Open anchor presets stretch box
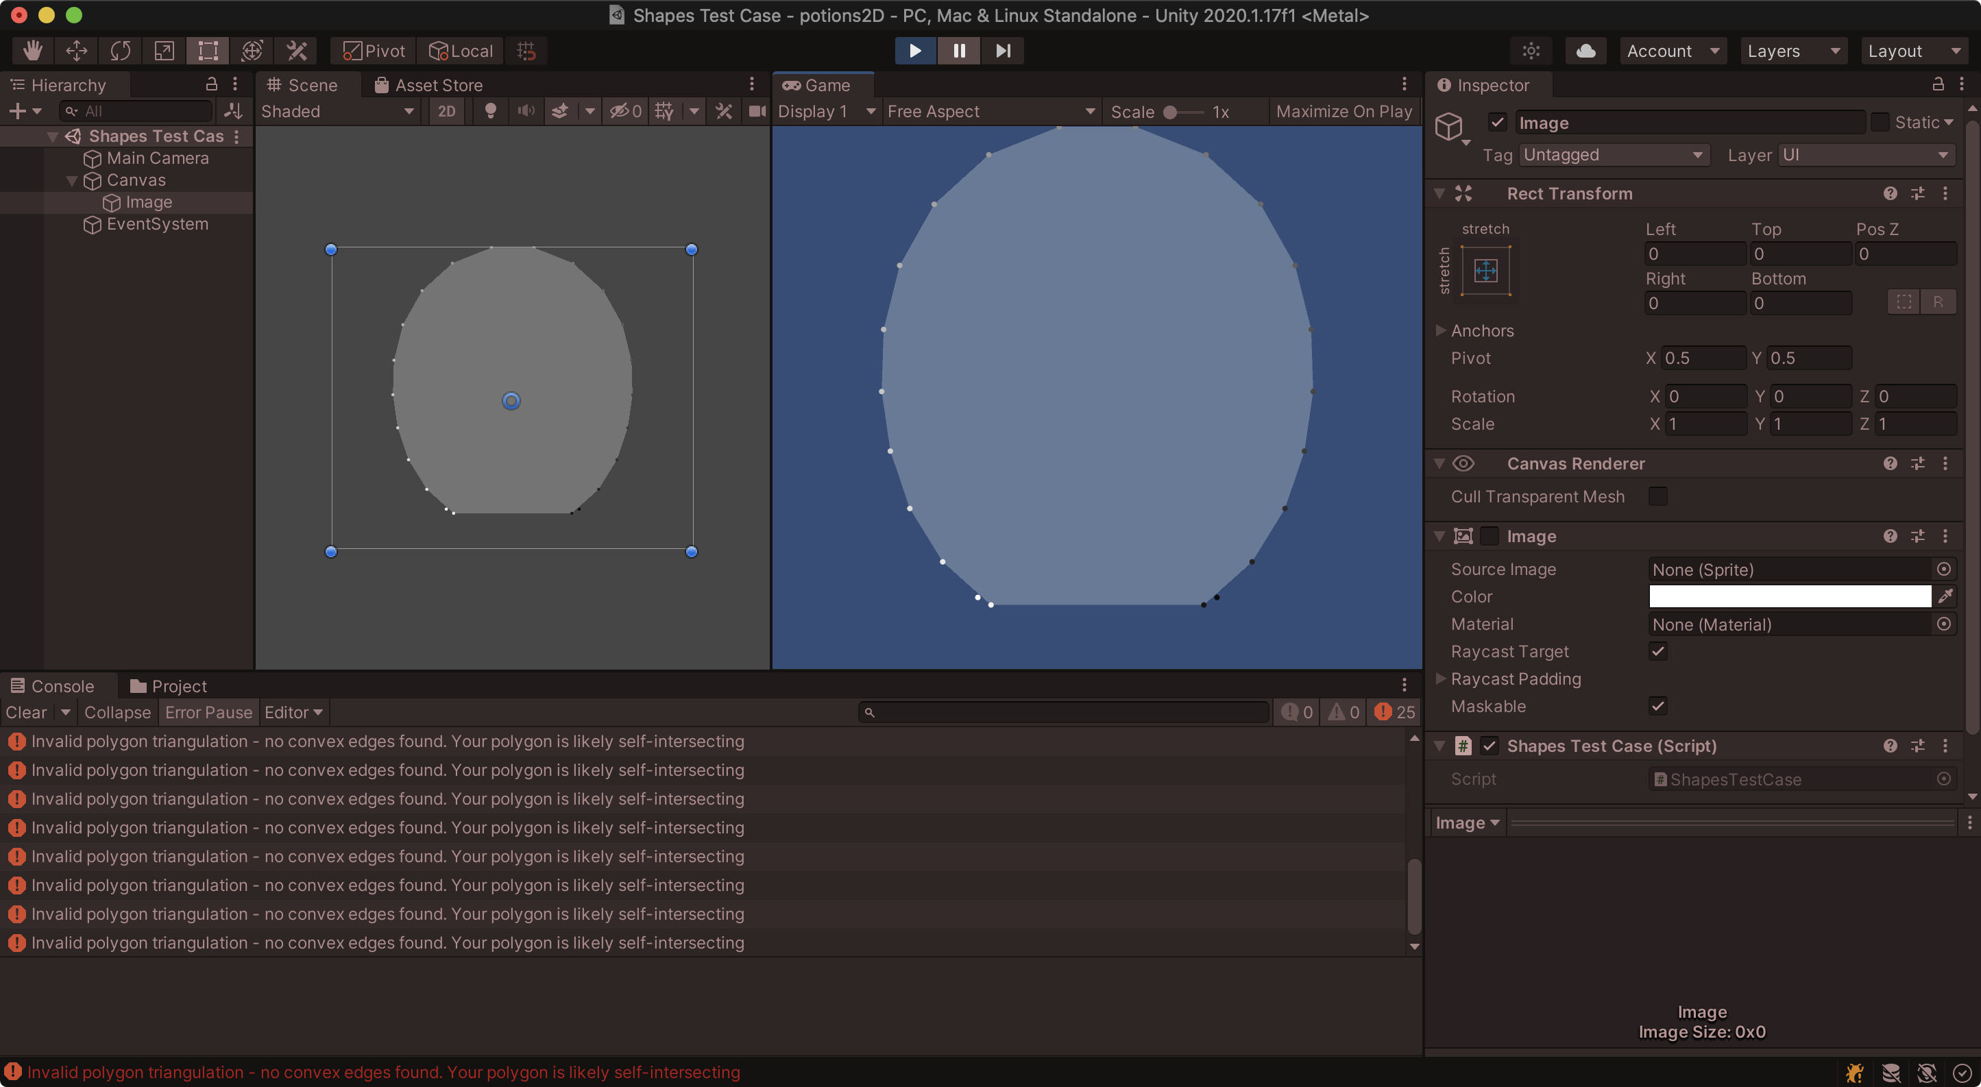 (x=1486, y=271)
